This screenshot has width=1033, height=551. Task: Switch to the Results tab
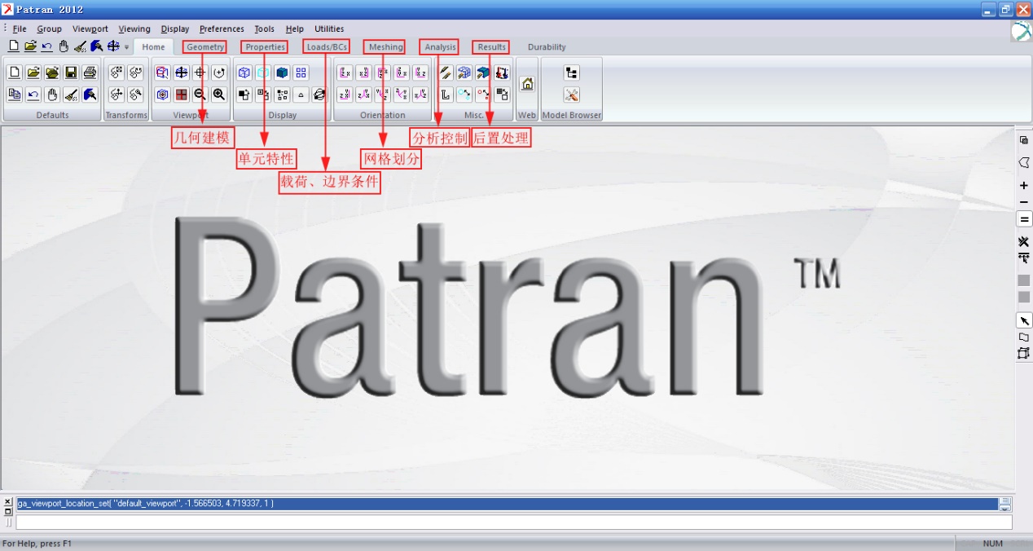point(491,47)
